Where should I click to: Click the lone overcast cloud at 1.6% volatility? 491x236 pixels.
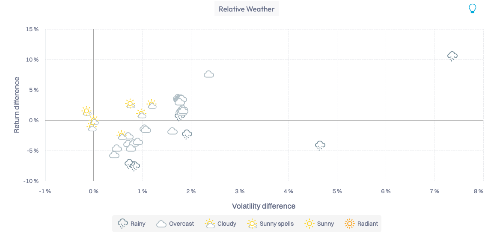tap(173, 131)
